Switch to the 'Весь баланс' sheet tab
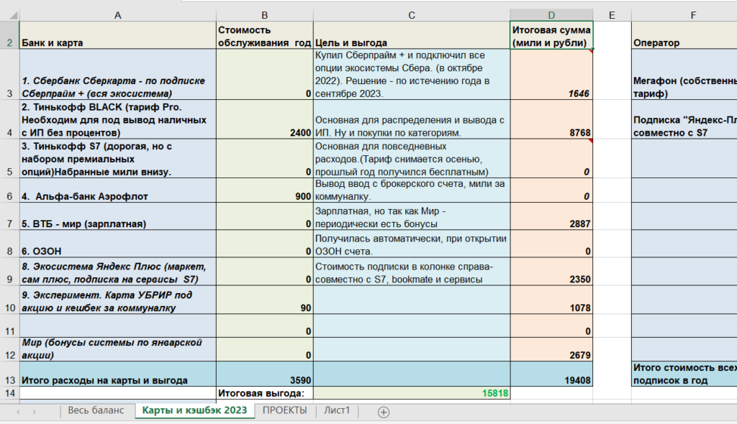737x424 pixels. (x=96, y=410)
